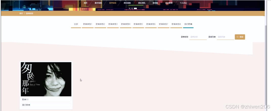Focus the 歌单名称 search input
The height and width of the screenshot is (111, 271).
pos(198,37)
